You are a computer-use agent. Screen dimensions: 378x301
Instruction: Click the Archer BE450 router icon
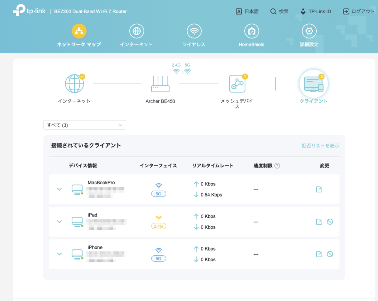tap(159, 84)
